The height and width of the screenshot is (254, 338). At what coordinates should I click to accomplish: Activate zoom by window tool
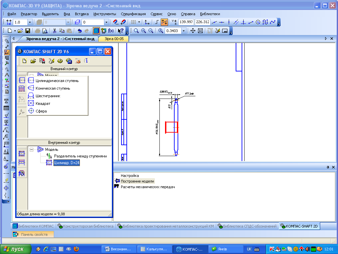tap(136, 31)
